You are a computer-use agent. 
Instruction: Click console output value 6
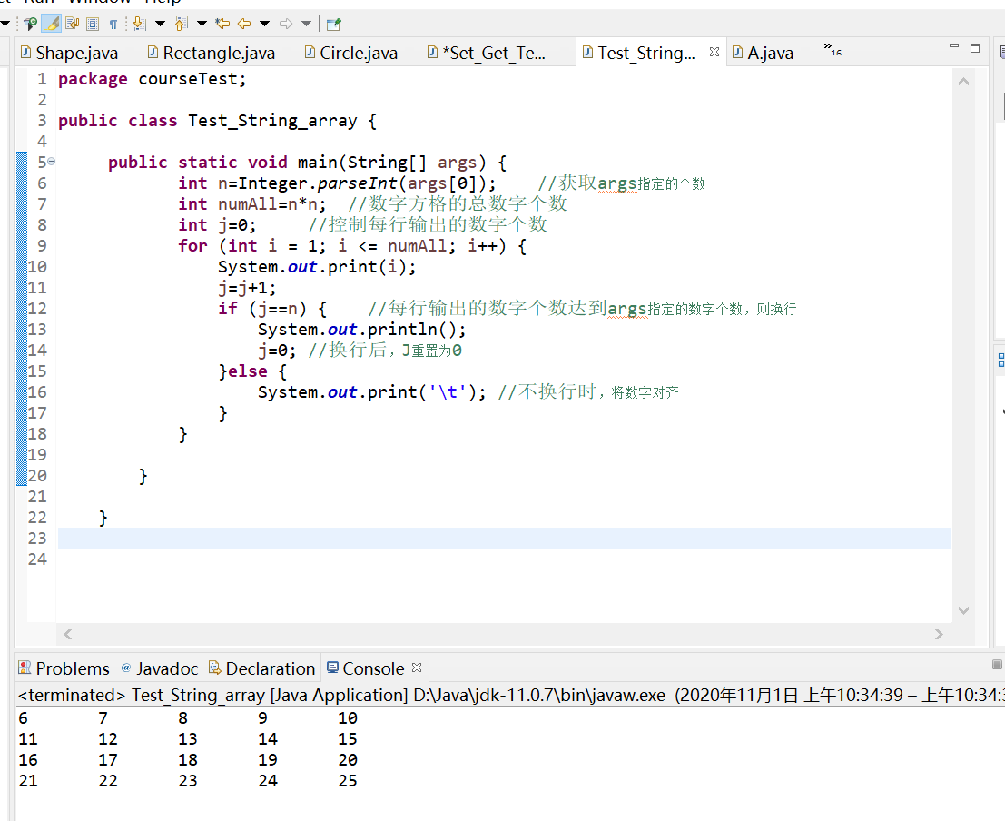[x=23, y=717]
